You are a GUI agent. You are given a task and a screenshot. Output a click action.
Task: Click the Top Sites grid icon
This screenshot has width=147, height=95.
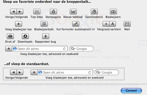click(x=37, y=12)
